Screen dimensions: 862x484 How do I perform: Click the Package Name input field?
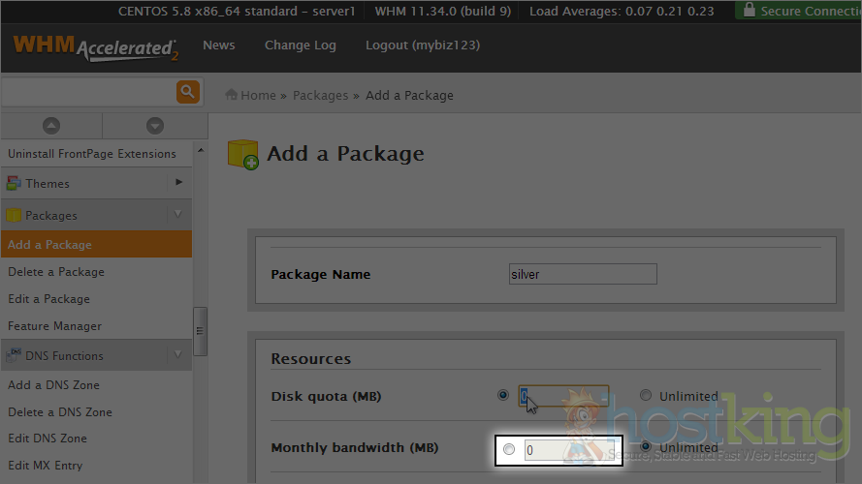583,274
